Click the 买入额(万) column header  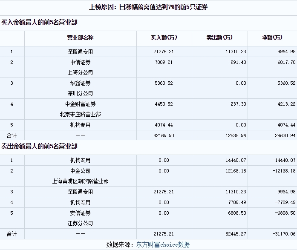(164, 38)
